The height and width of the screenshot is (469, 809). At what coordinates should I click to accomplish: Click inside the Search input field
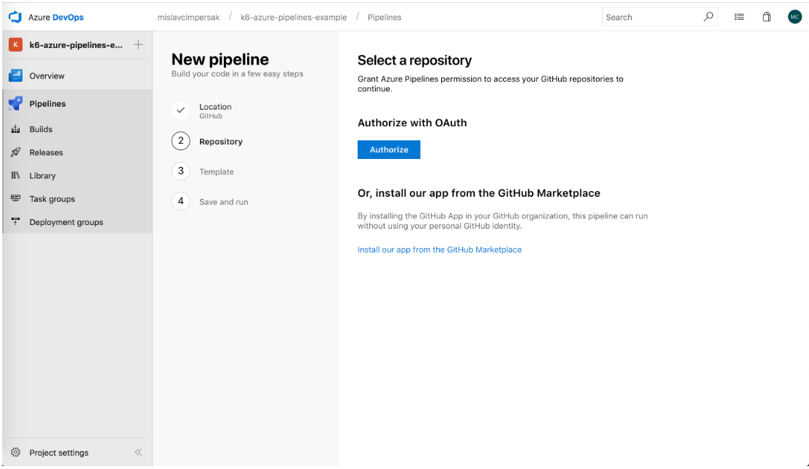point(651,17)
